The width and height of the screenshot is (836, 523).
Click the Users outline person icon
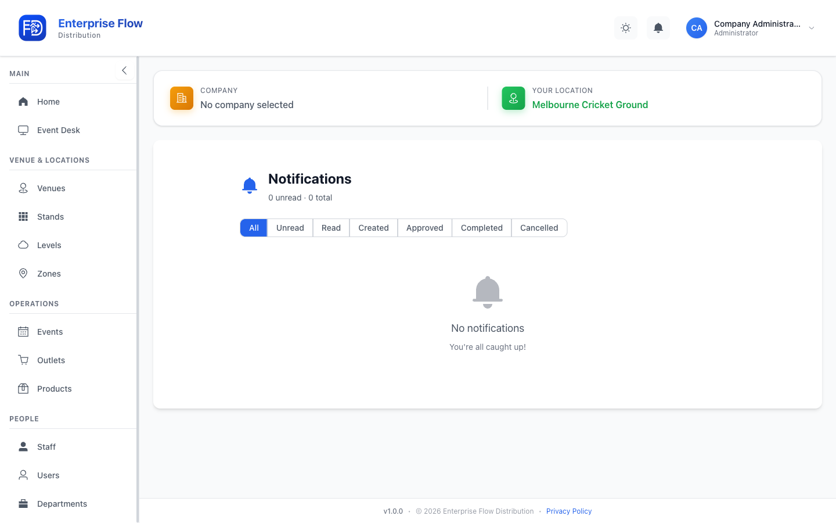[x=23, y=475]
